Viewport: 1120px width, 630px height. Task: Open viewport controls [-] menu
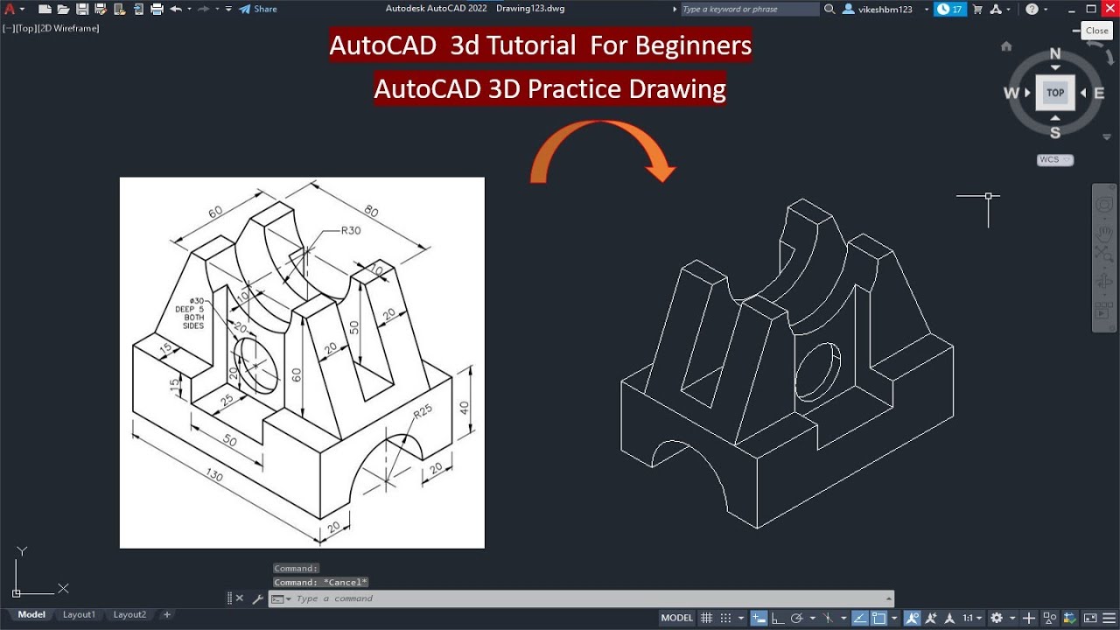[8, 28]
